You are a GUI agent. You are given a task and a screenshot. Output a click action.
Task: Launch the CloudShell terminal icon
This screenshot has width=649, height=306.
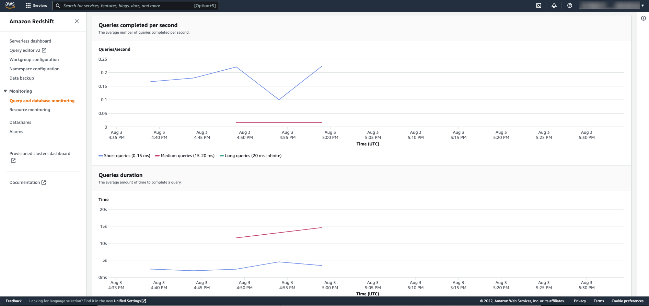539,5
